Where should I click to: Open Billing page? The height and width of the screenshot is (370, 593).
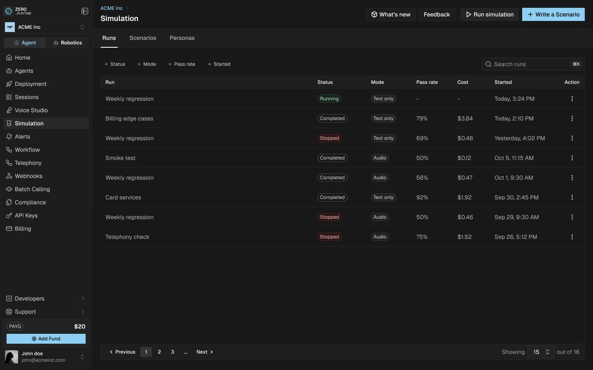(46, 229)
